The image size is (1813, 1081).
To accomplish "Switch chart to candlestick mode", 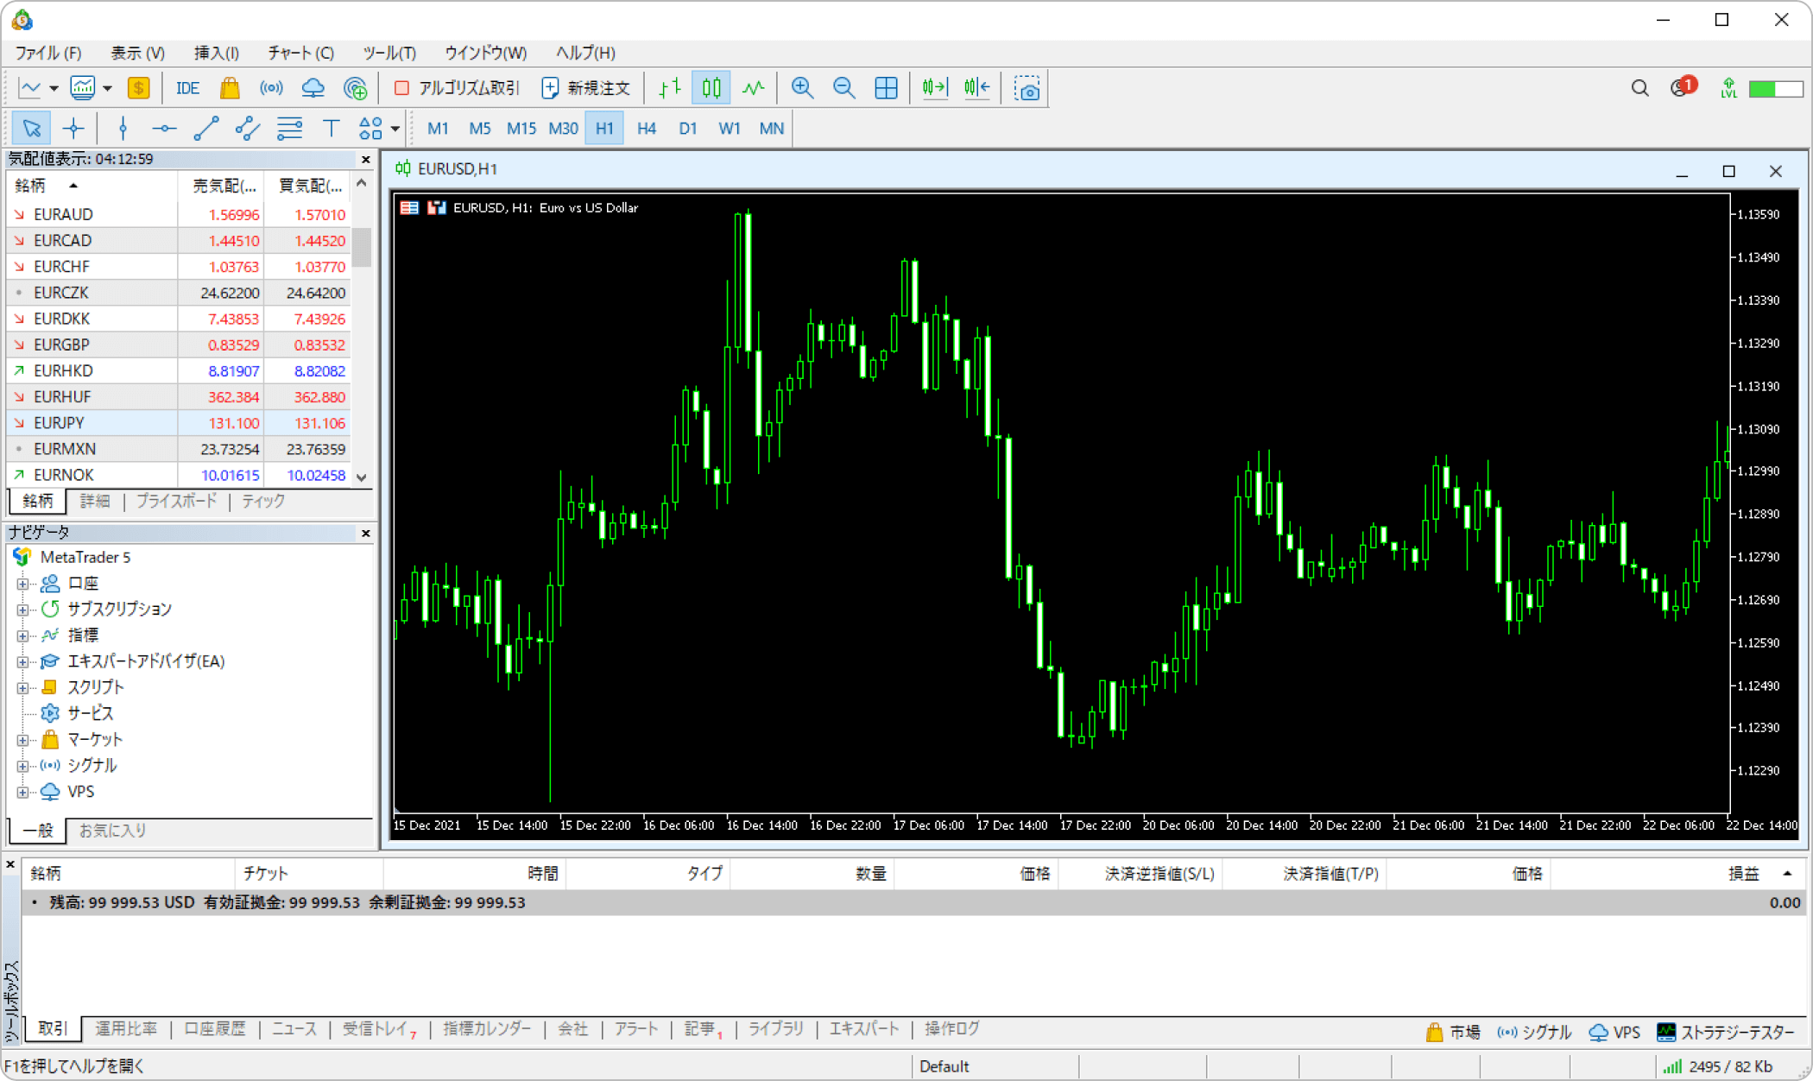I will [711, 88].
